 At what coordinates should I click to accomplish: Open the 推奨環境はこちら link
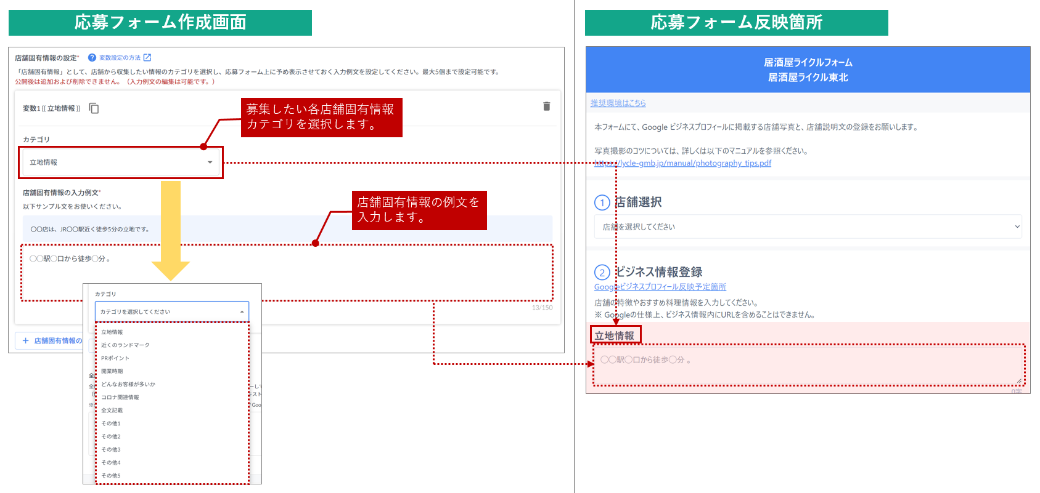pyautogui.click(x=618, y=103)
